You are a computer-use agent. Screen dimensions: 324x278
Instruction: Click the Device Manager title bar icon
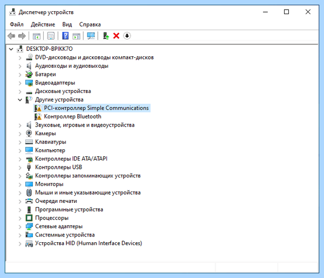pos(12,12)
